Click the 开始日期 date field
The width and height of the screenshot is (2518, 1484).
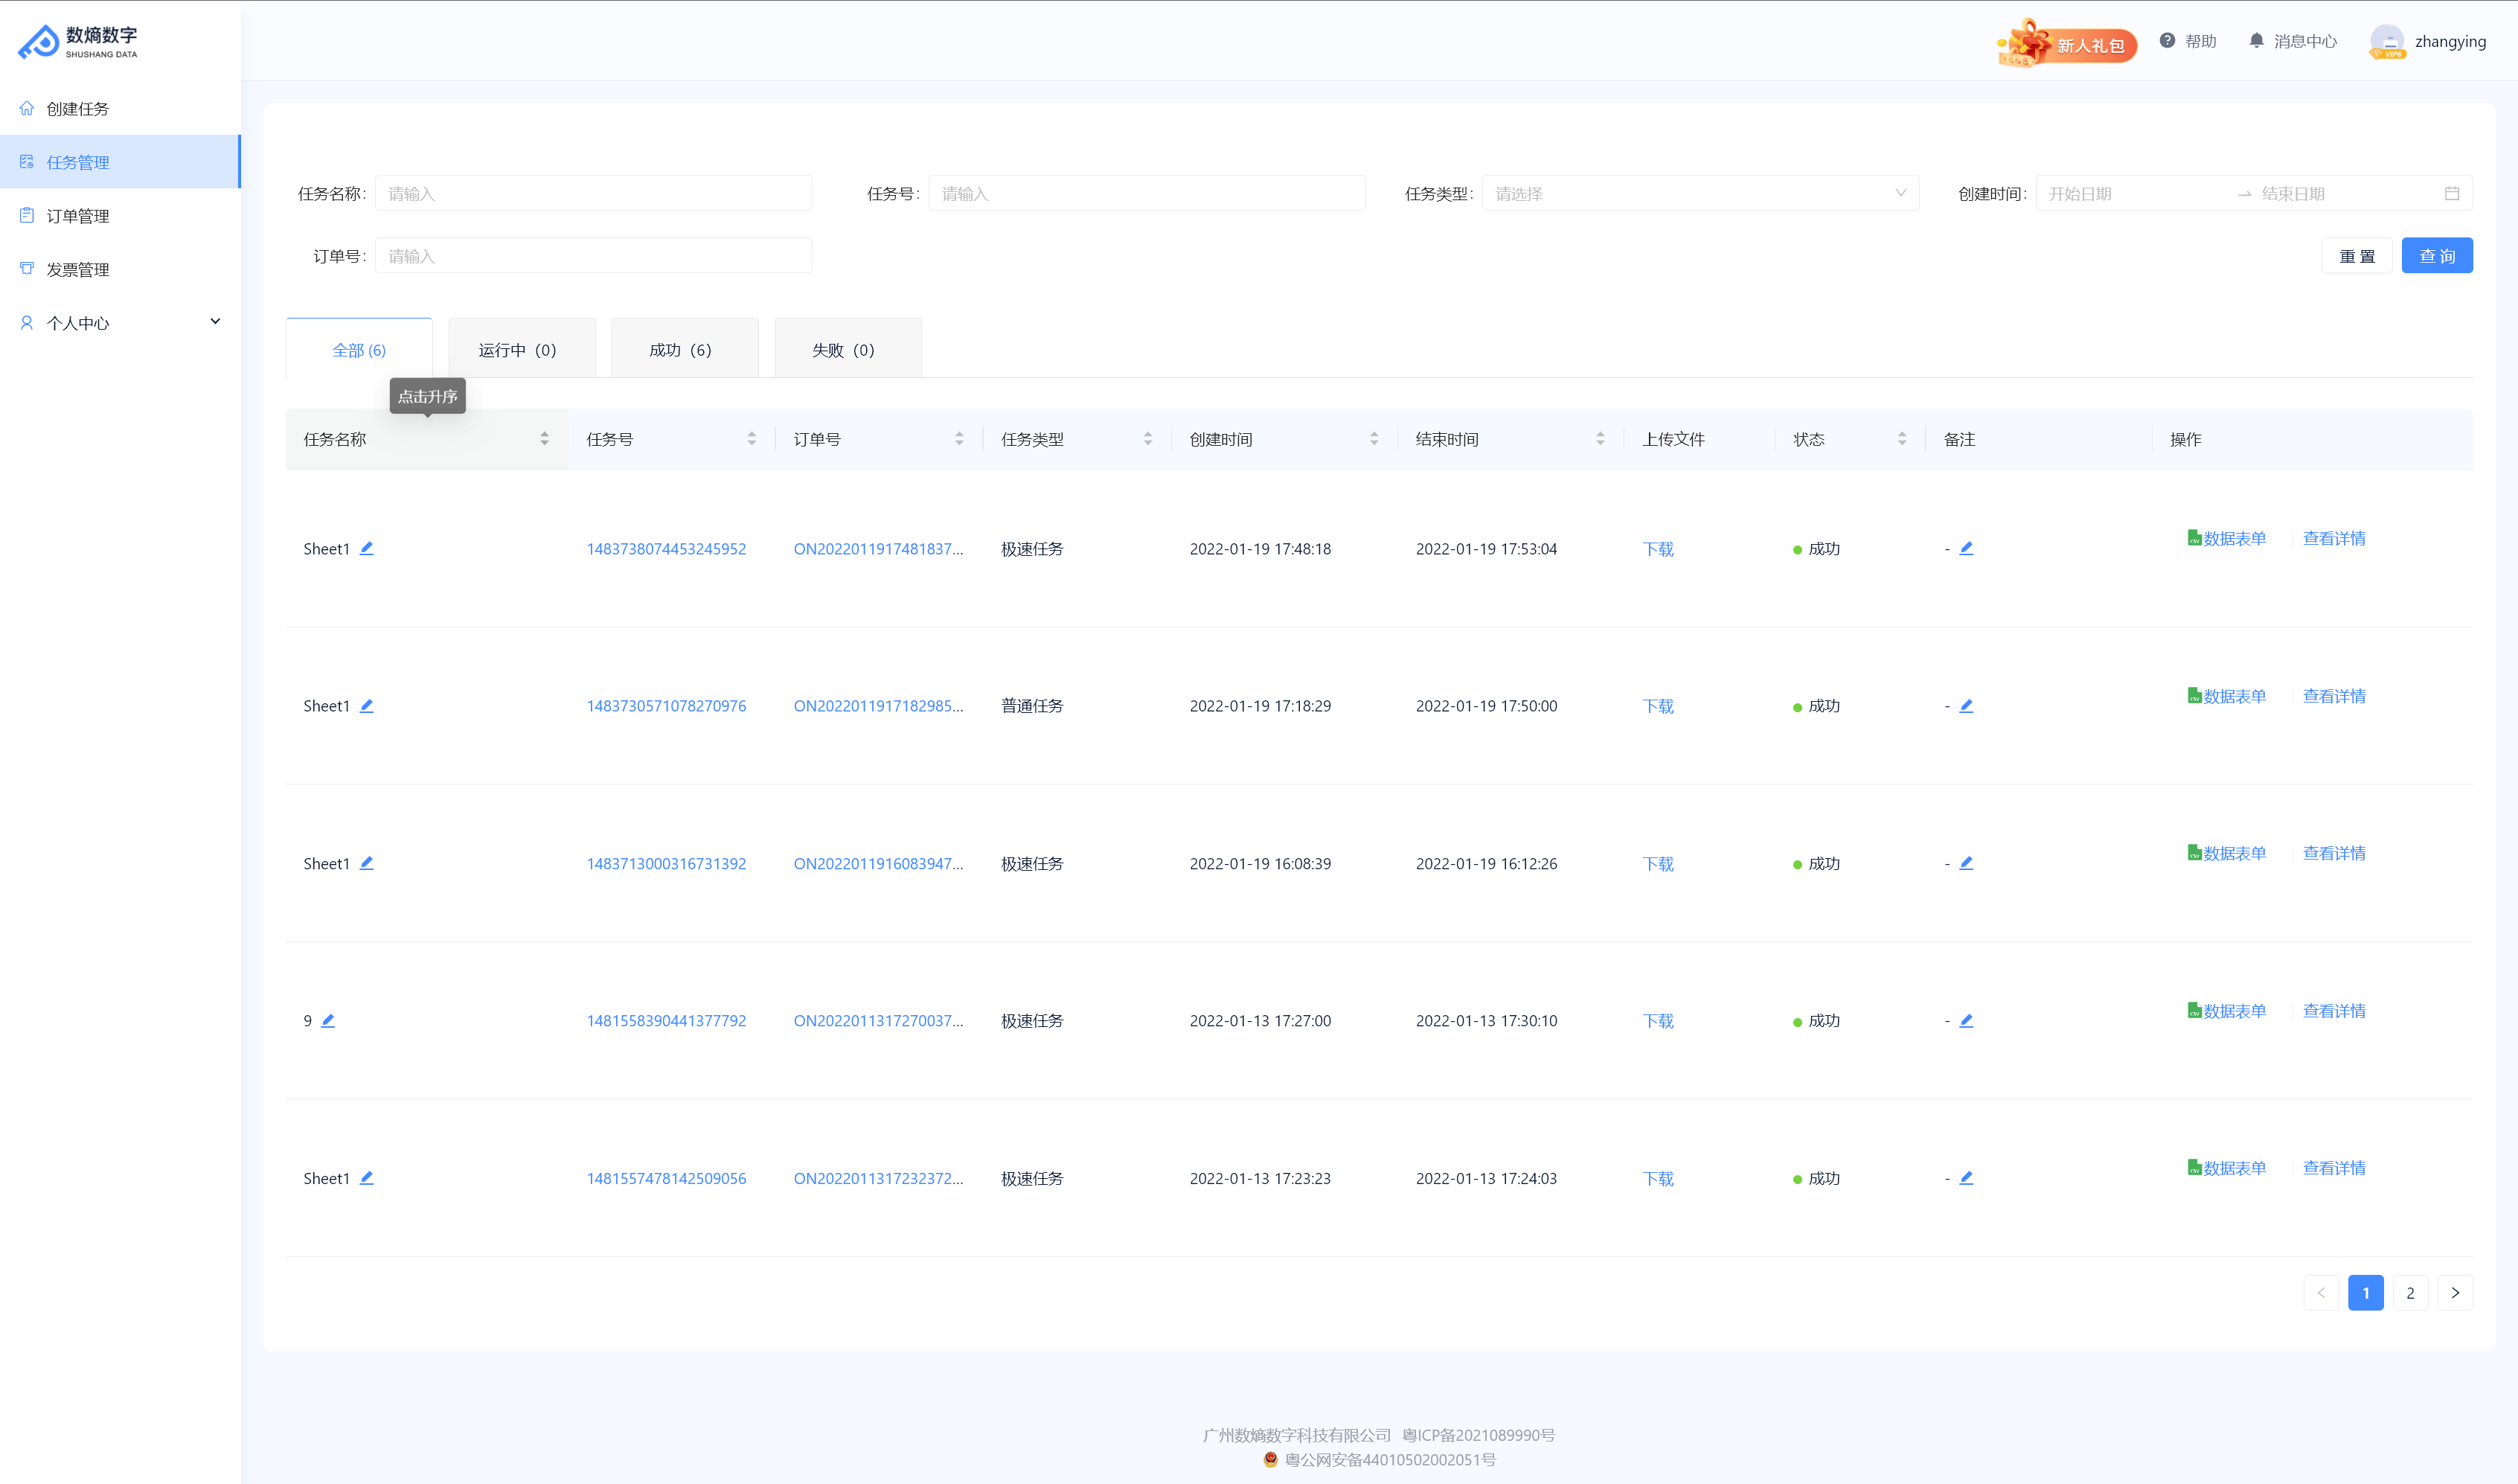2134,194
